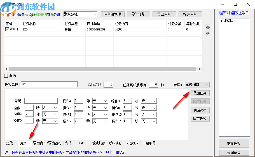
Task: Switch to the 模式切换 tab
Action: pos(99,143)
